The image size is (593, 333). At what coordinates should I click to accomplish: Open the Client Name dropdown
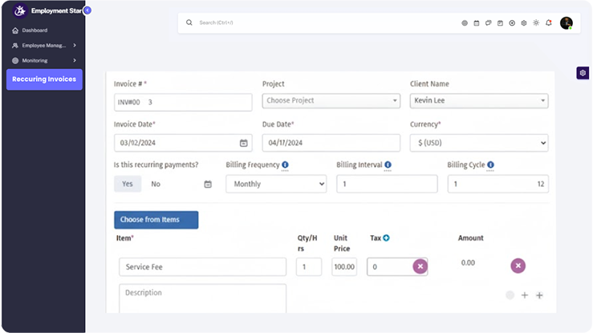478,101
